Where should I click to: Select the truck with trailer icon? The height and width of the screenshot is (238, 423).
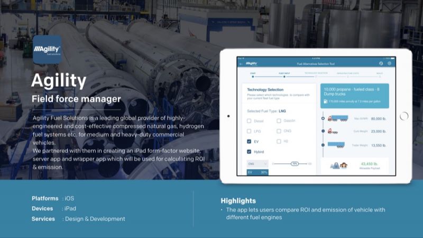pyautogui.click(x=338, y=118)
